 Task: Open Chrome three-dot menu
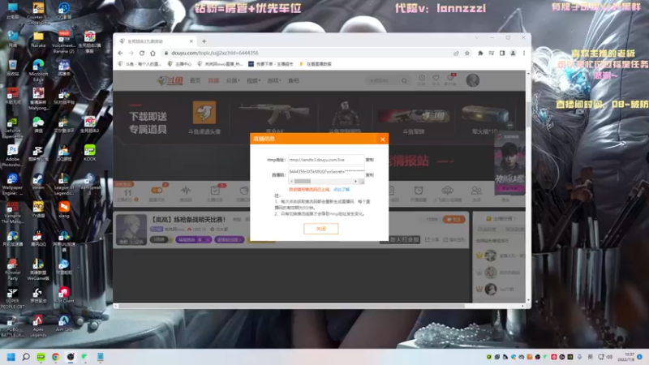[523, 53]
